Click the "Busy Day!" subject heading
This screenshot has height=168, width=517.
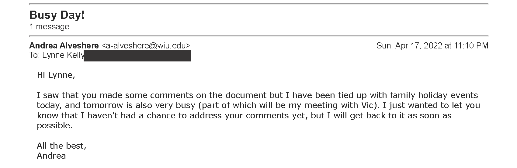tap(57, 15)
